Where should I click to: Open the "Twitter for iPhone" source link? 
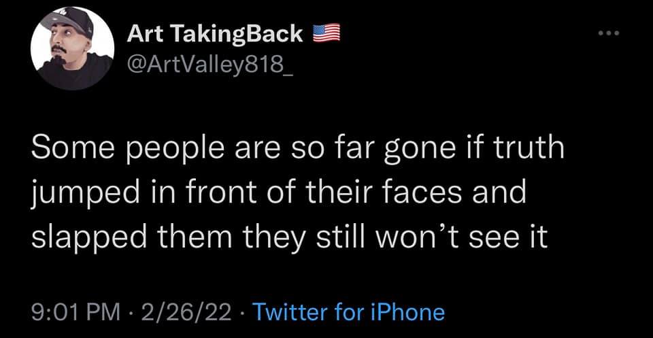click(348, 312)
